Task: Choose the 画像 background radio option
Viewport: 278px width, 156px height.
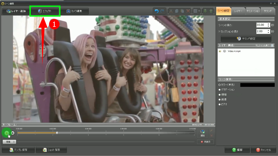Action: point(220,100)
